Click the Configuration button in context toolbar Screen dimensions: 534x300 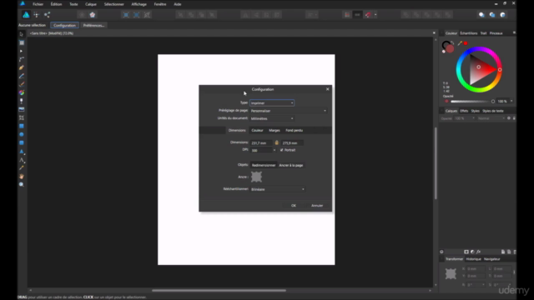click(x=64, y=25)
